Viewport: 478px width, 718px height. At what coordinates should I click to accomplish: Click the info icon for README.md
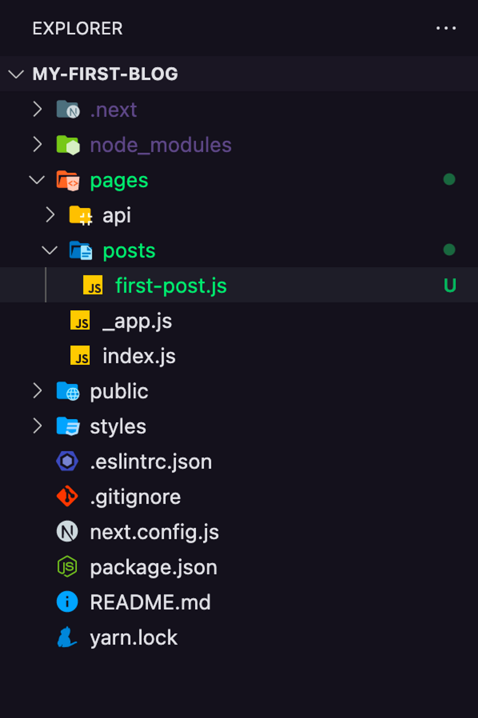(68, 601)
